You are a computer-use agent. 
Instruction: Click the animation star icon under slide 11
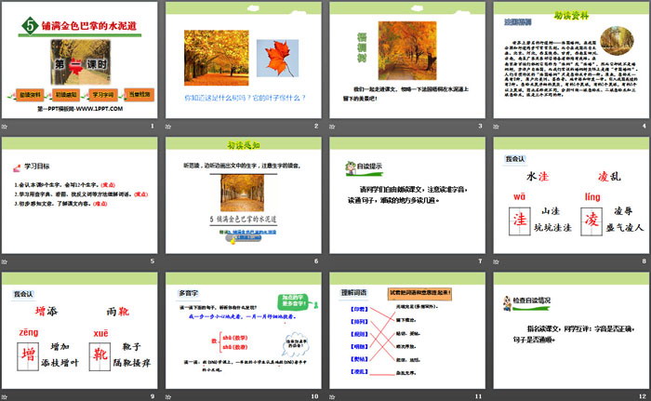point(332,397)
